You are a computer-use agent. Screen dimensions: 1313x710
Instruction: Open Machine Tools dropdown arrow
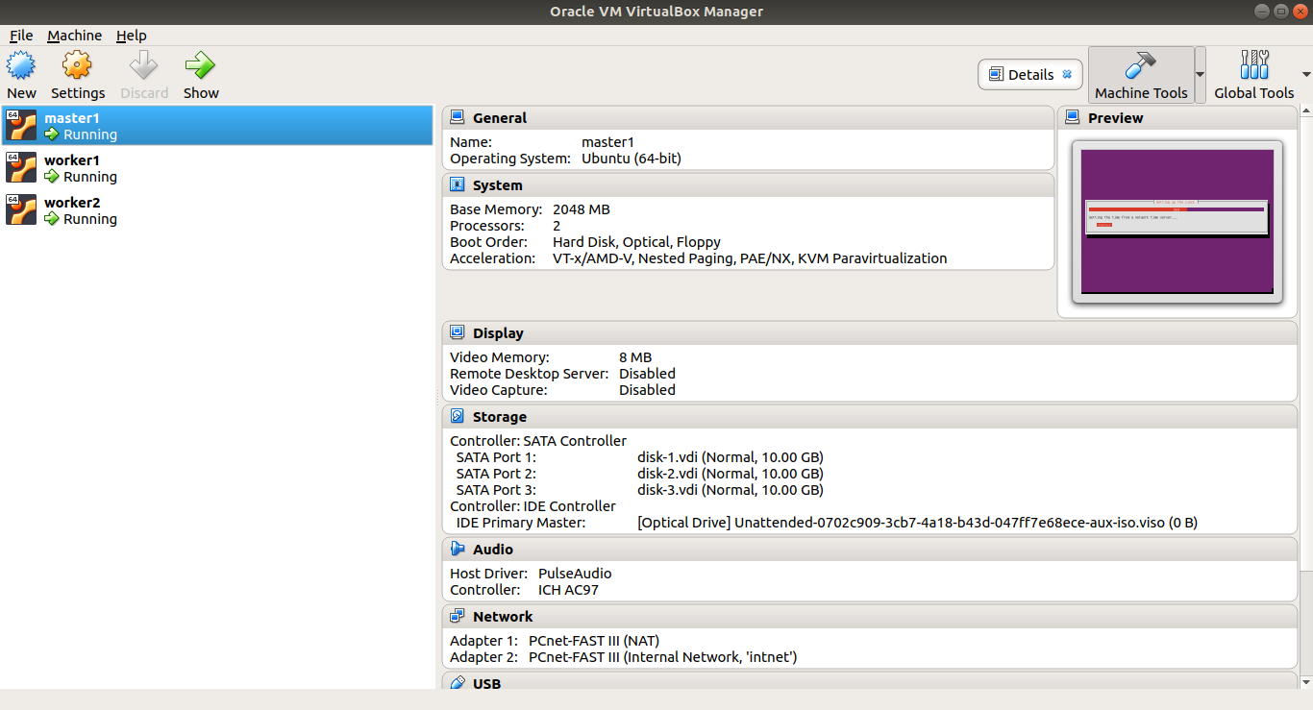(1200, 75)
